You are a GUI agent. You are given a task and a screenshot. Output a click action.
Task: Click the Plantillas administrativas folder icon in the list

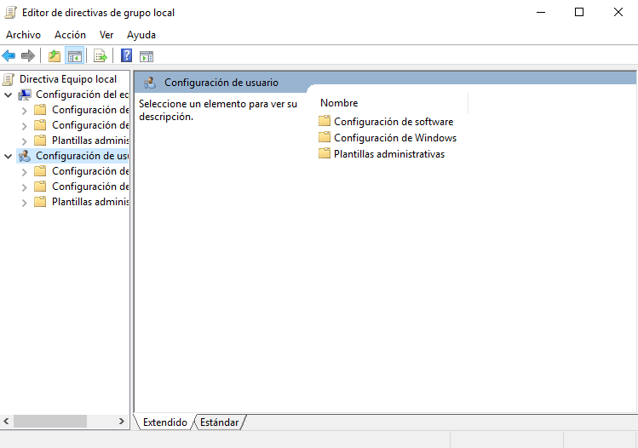[x=325, y=153]
